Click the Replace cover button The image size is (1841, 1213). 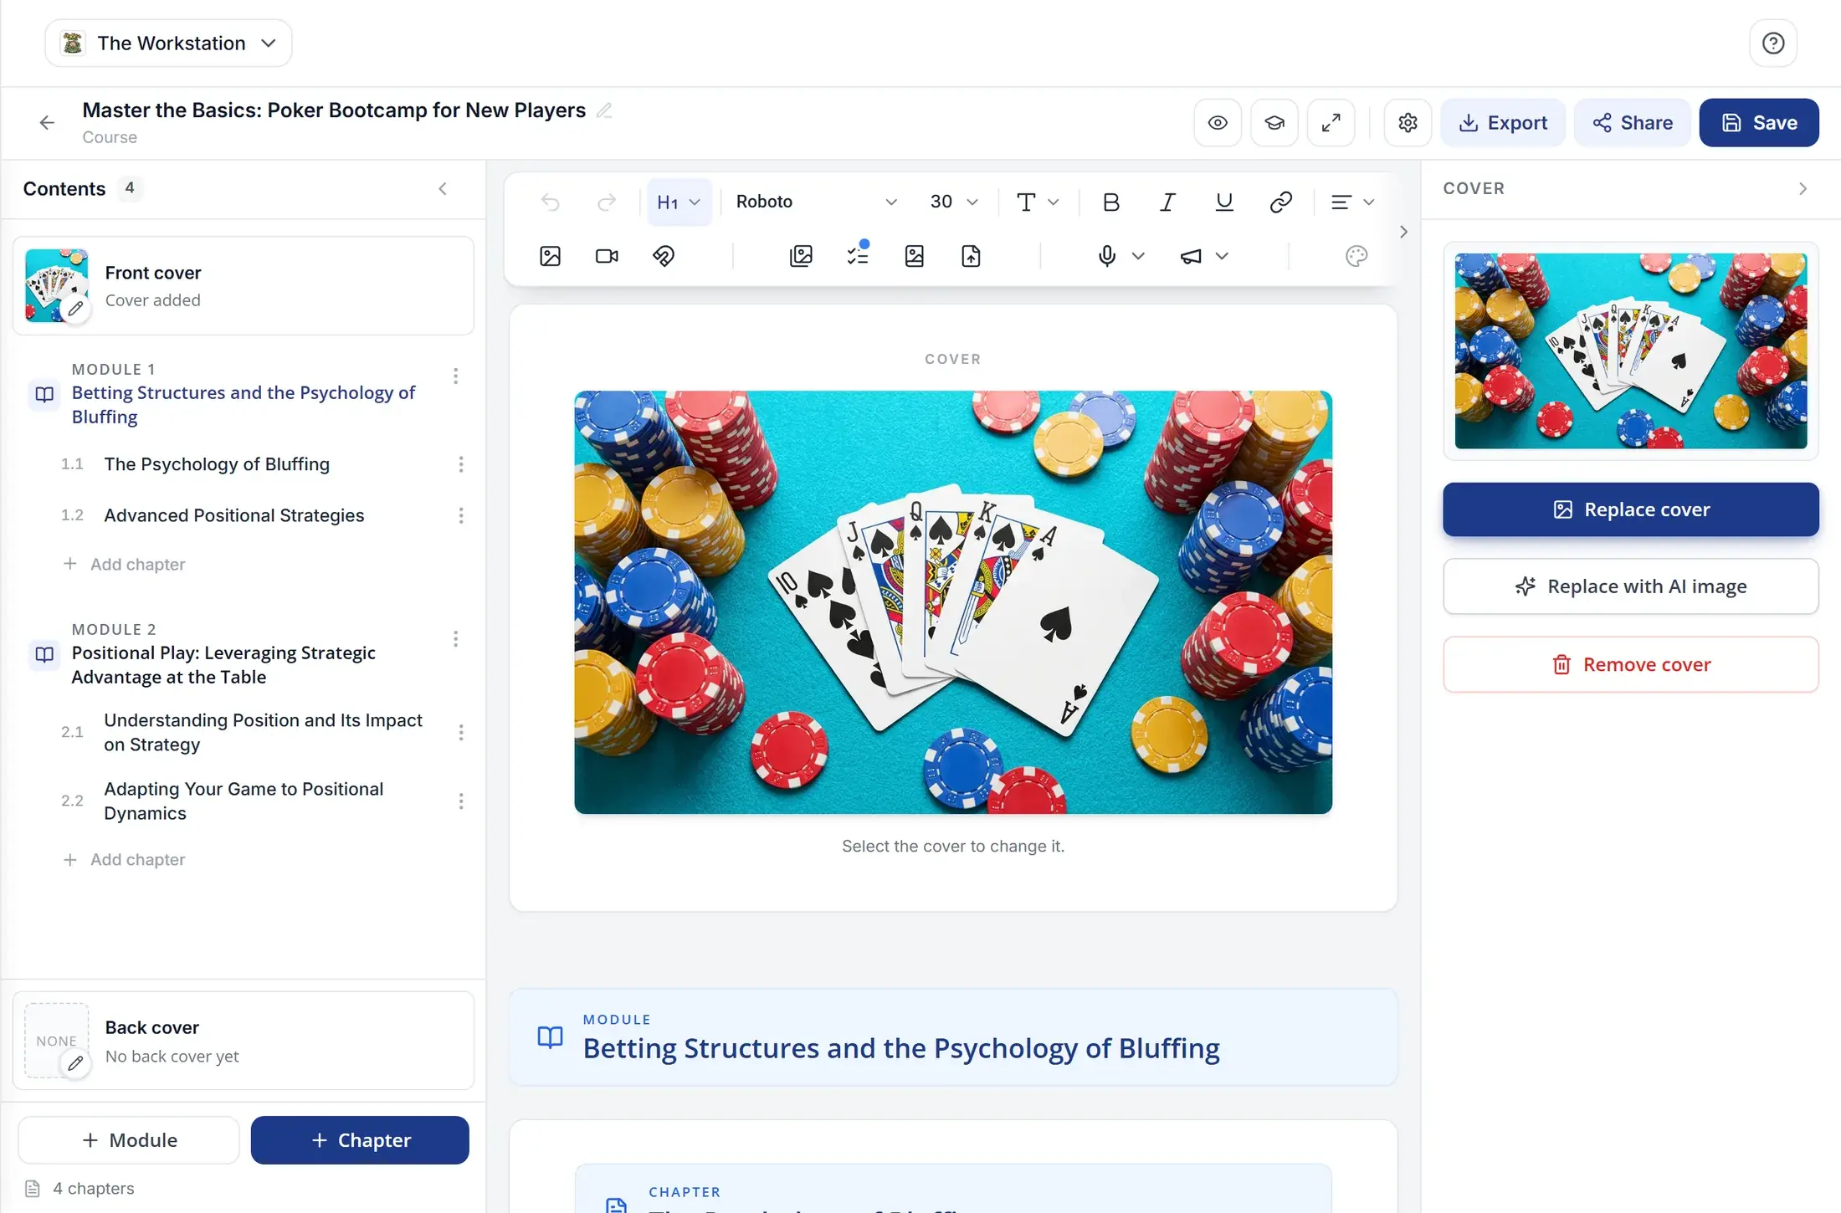click(1630, 509)
